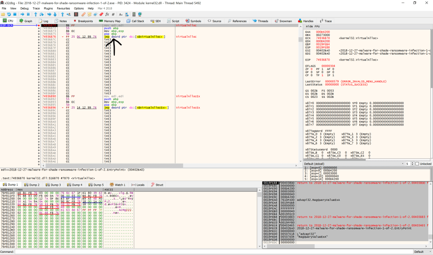
Task: Select the Run (continue) arrow icon
Action: point(22,13)
